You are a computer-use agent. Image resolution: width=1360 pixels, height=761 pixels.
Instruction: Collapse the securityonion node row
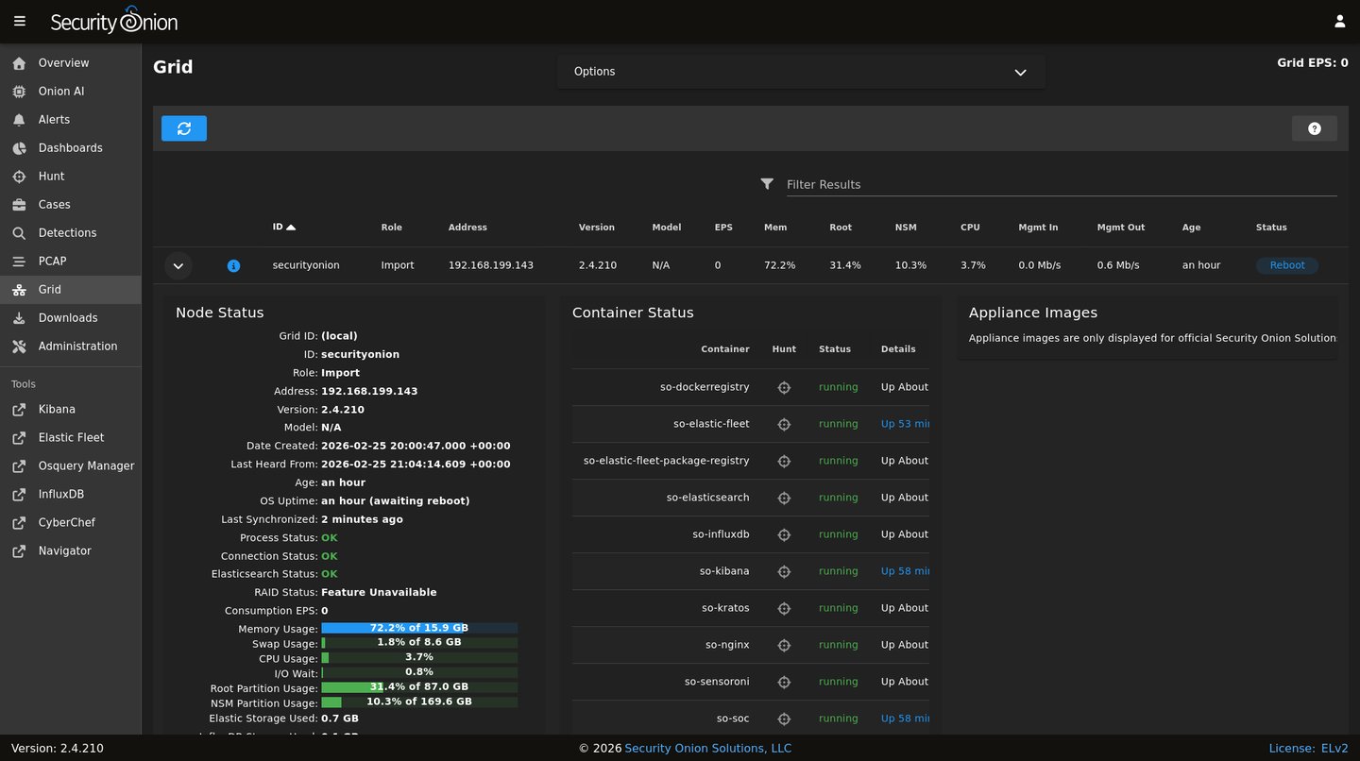pyautogui.click(x=178, y=266)
